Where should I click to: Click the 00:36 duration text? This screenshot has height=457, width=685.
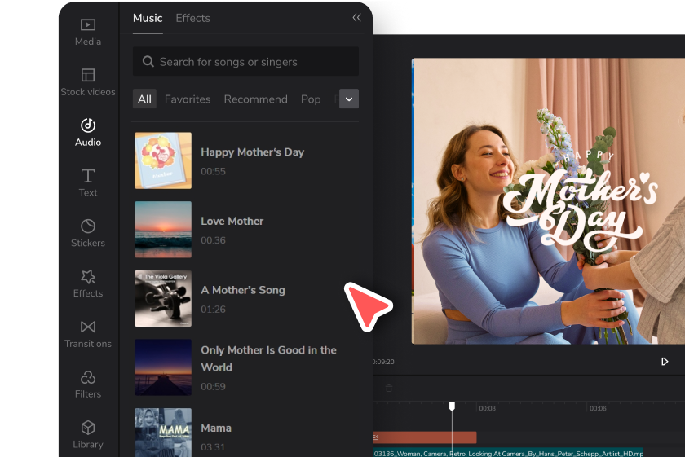coord(213,240)
